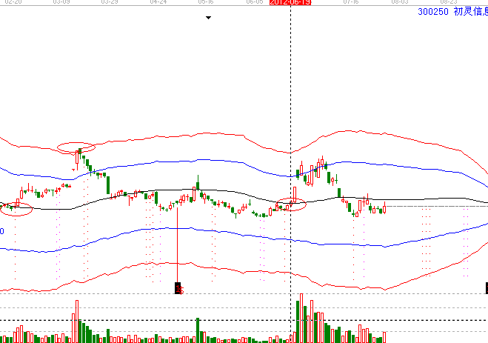The image size is (488, 343).
Task: Select the tall isolated green volume bar
Action: coord(198,330)
